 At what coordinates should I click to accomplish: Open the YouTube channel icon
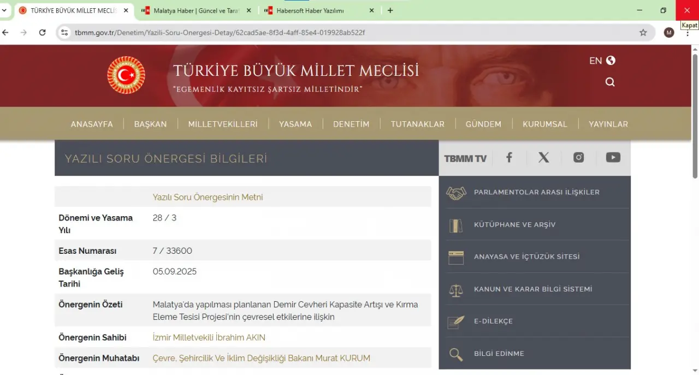click(x=613, y=158)
